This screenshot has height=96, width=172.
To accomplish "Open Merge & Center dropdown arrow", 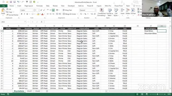I will coord(77,14).
